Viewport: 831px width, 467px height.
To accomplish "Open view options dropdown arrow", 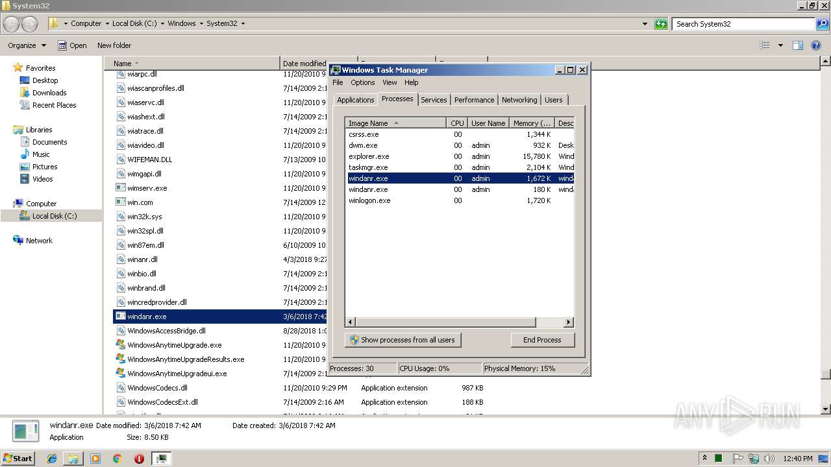I will 780,45.
